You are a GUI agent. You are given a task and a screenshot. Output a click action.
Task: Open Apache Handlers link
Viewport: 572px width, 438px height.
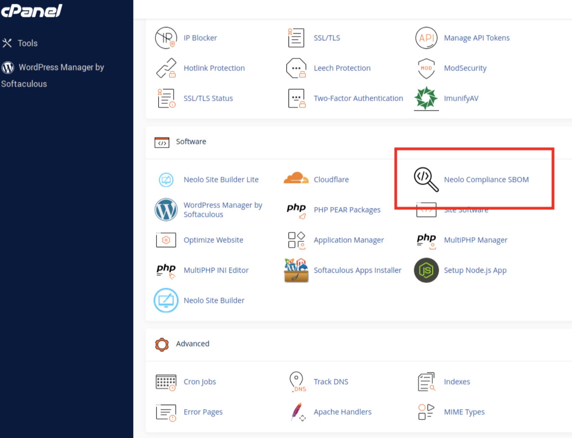[x=343, y=412]
